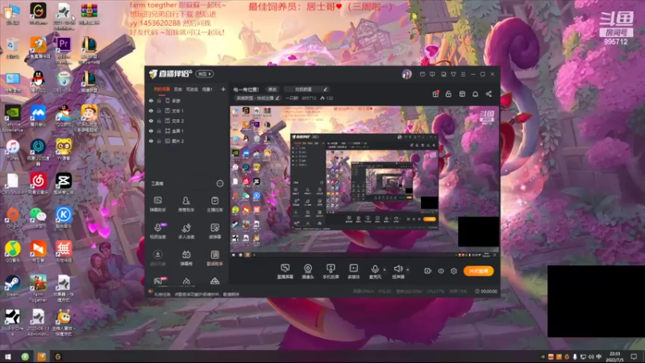
Task: Click the 扬声器 speaker icon
Action: pyautogui.click(x=397, y=269)
